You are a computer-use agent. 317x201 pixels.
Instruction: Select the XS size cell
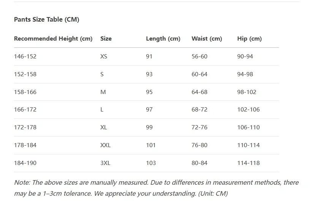click(x=104, y=56)
